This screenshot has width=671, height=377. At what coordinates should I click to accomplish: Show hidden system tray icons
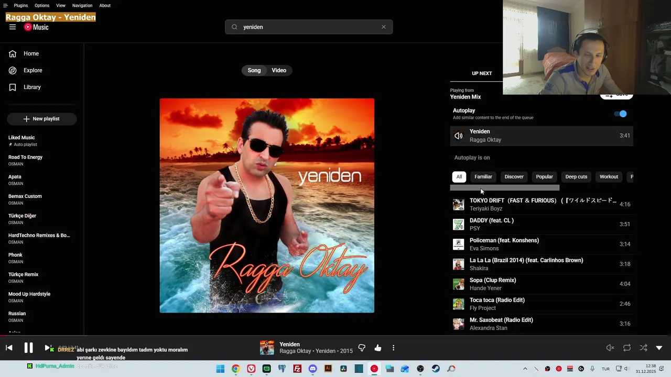(525, 369)
